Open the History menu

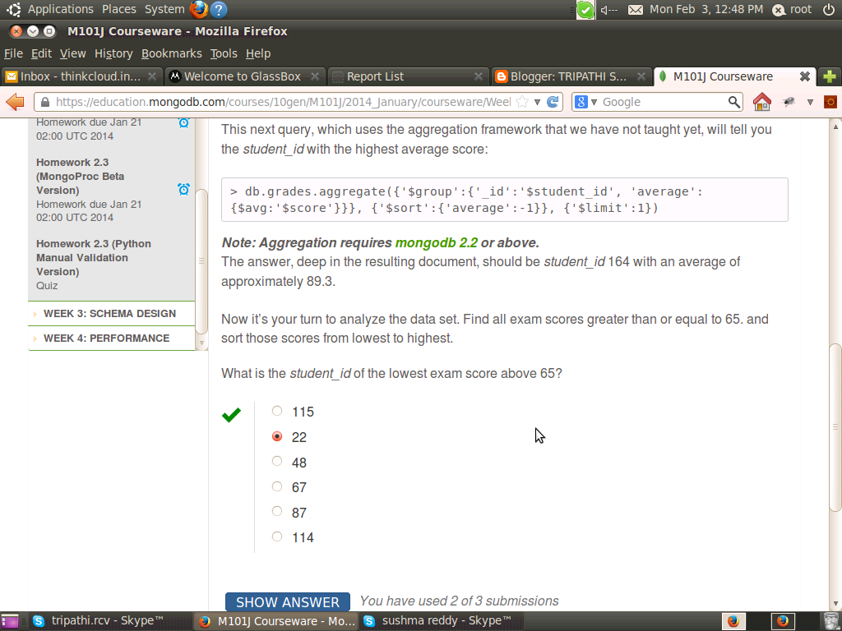113,53
